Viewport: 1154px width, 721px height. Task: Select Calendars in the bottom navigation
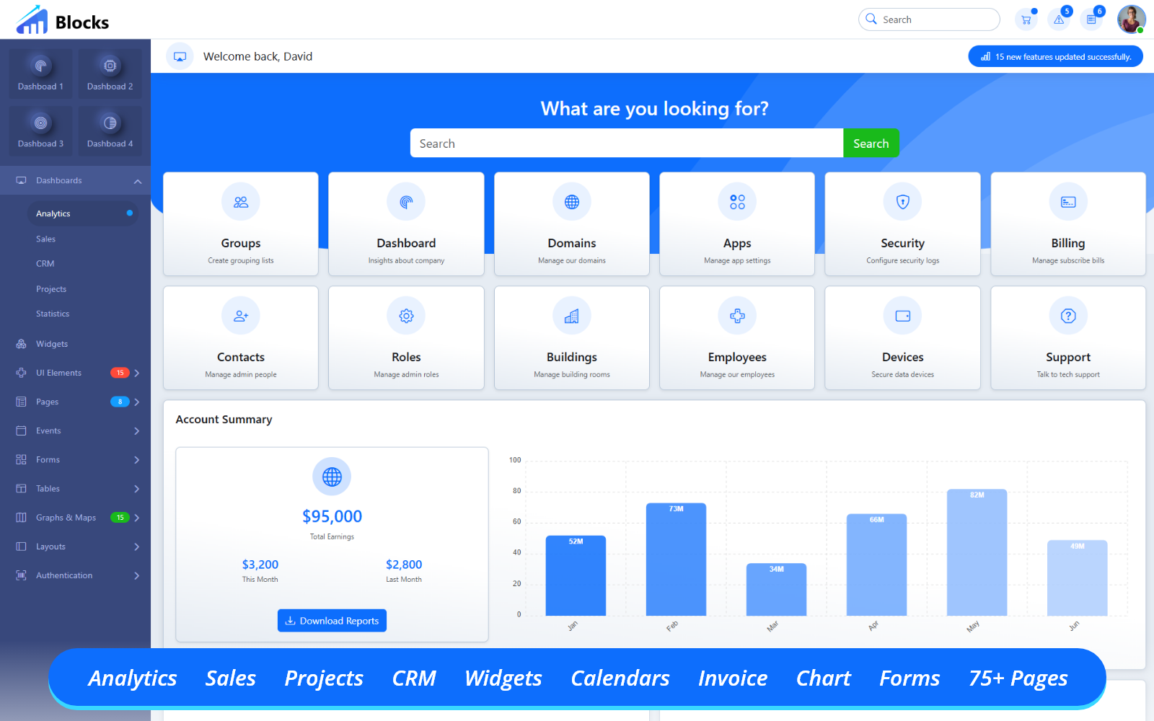point(620,678)
